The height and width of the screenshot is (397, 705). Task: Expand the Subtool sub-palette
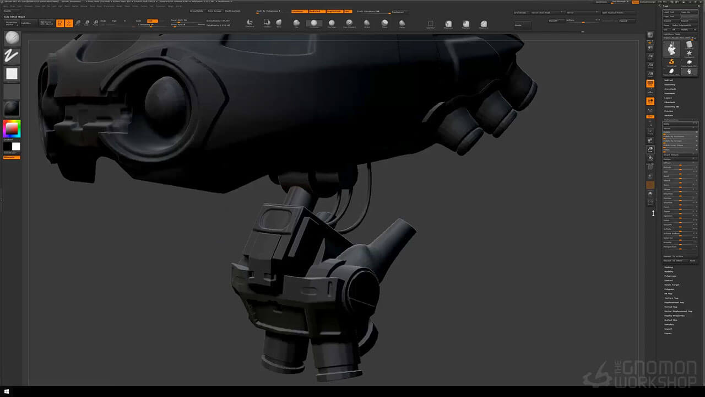pos(669,81)
